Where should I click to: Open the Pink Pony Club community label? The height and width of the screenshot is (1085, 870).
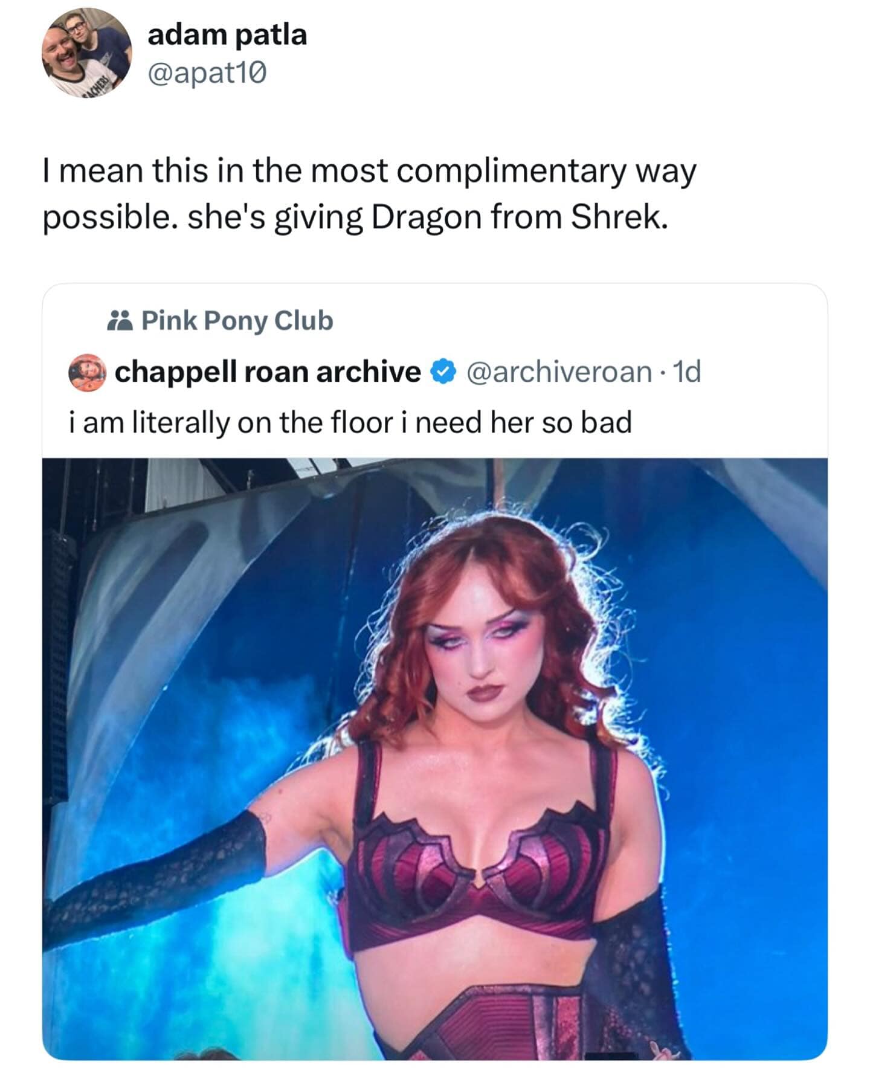pos(237,320)
